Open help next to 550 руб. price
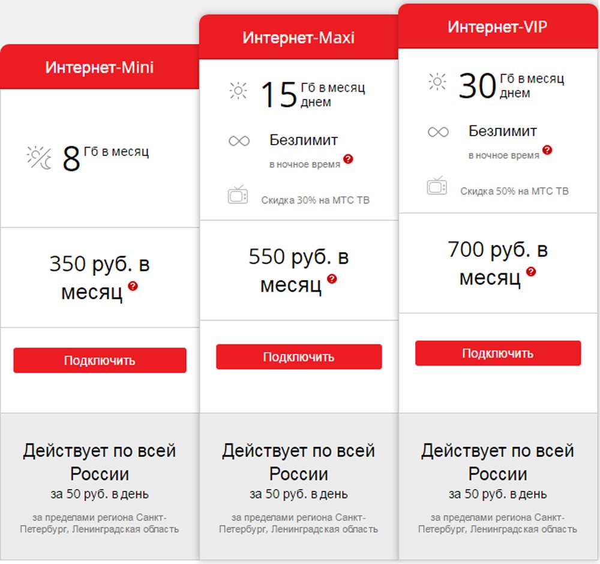This screenshot has height=564, width=600. (332, 279)
